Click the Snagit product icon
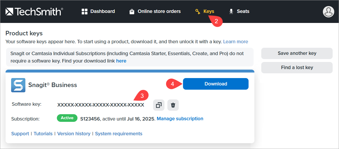The image size is (339, 149). pos(18,85)
